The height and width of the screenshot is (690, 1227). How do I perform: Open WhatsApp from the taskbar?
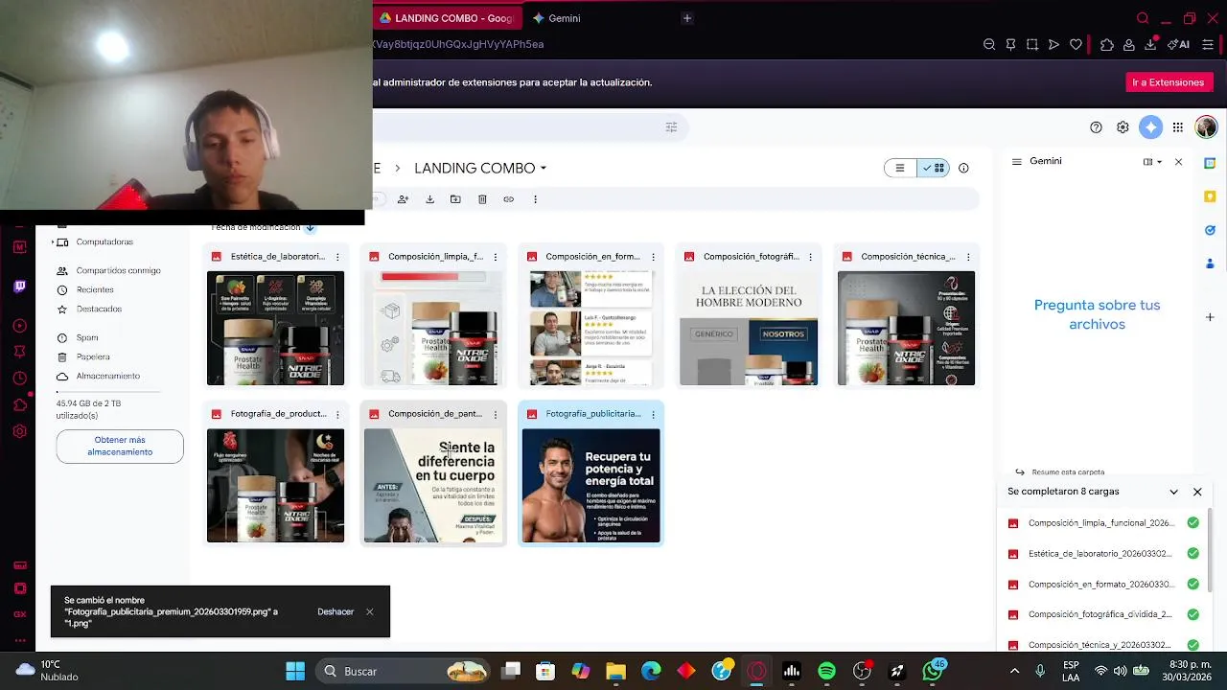click(x=933, y=671)
